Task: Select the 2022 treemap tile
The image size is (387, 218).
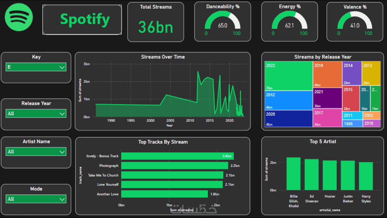Action: (288, 76)
